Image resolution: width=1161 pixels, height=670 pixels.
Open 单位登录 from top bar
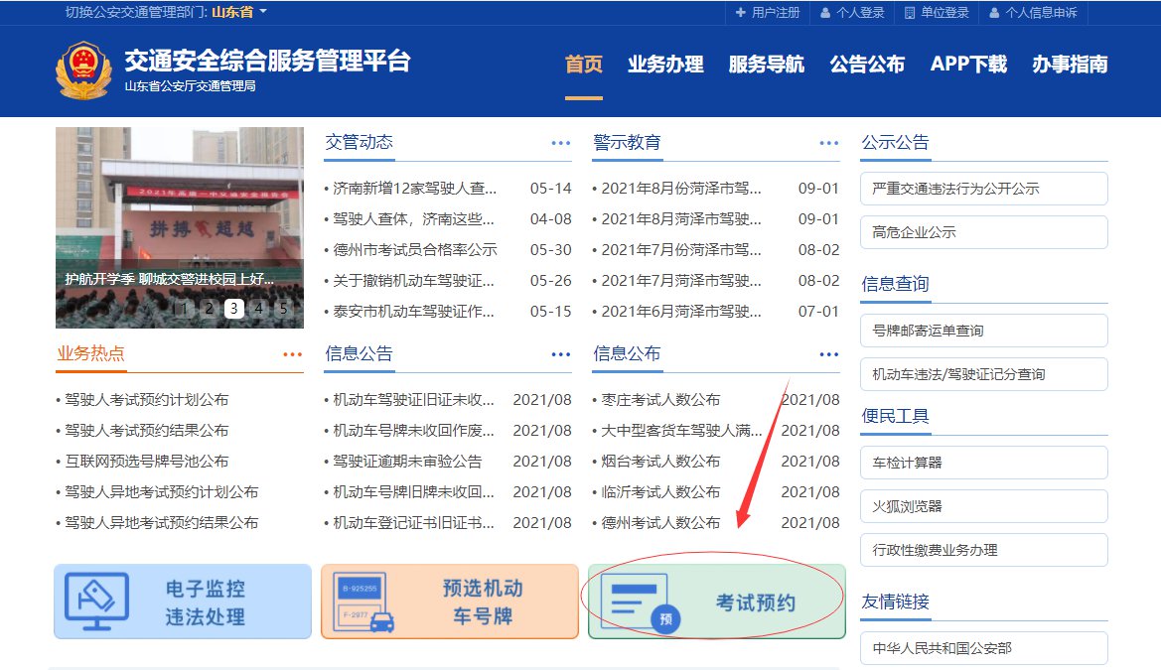click(937, 13)
